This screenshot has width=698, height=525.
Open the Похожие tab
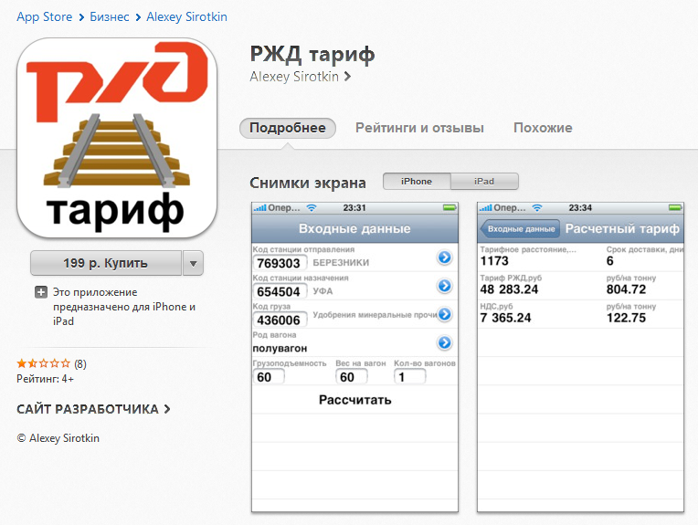tap(543, 128)
